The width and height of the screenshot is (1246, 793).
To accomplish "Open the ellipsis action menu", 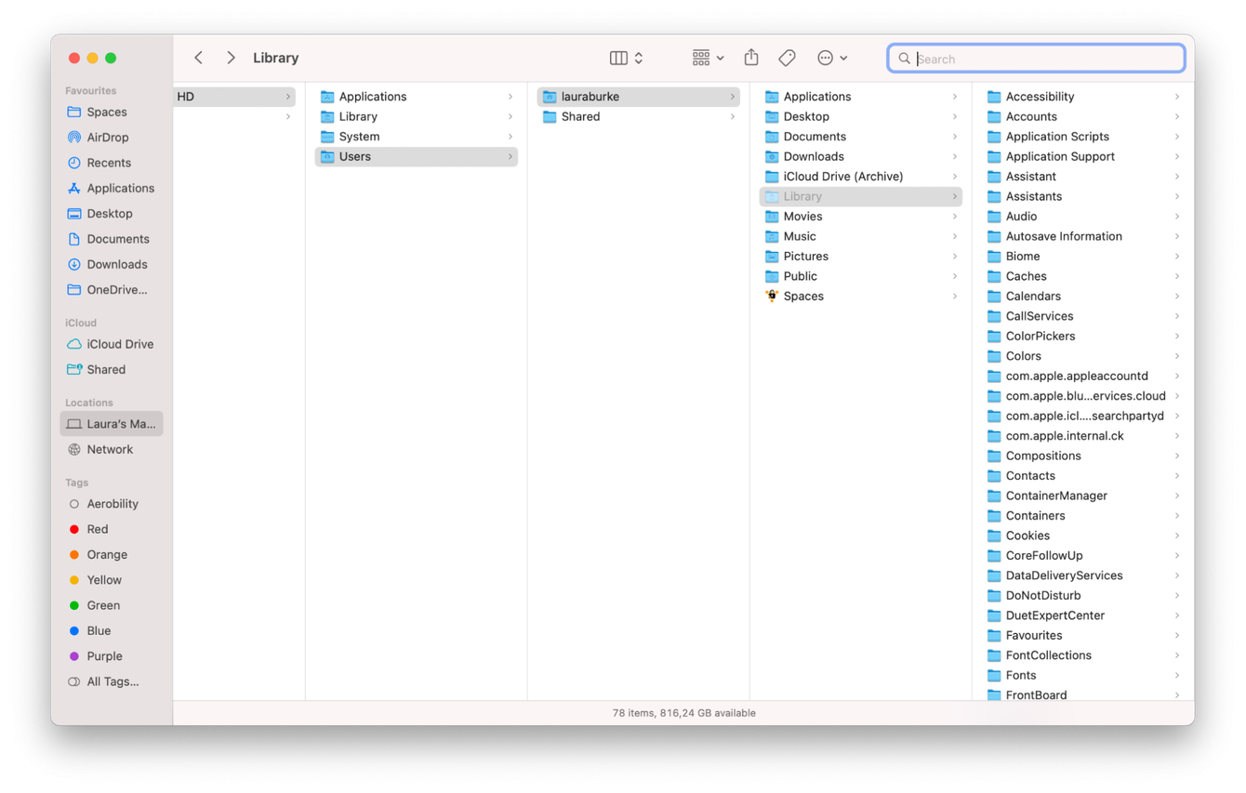I will coord(831,58).
